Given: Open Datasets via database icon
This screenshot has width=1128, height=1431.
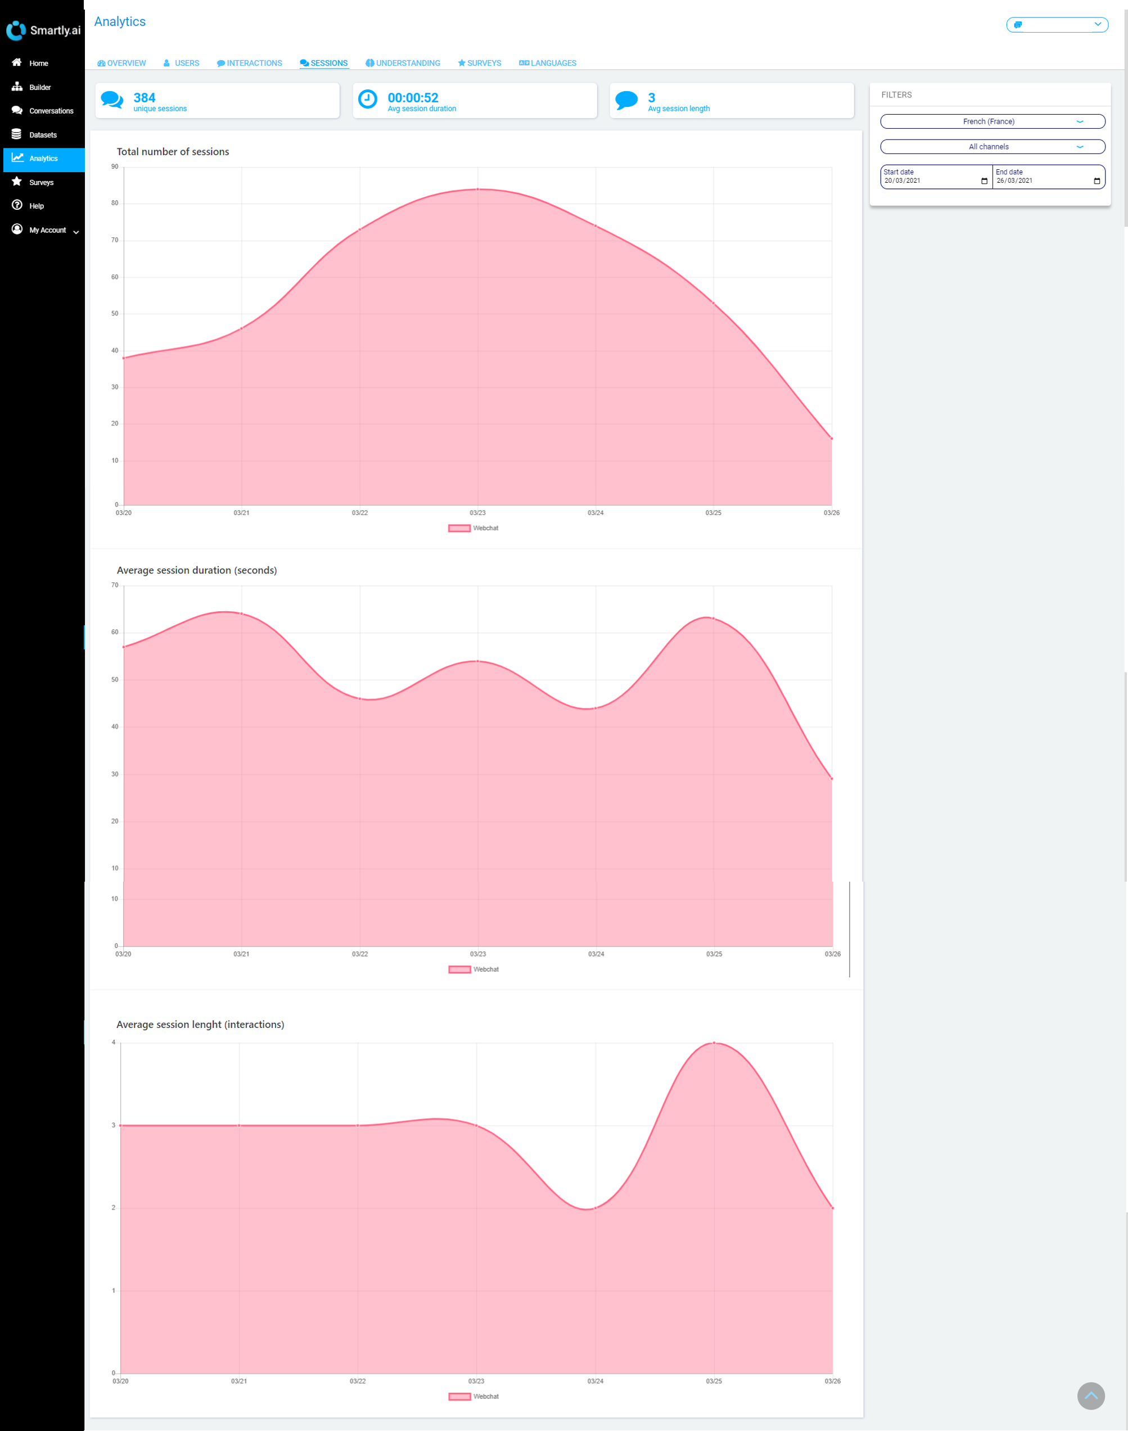Looking at the screenshot, I should 16,134.
